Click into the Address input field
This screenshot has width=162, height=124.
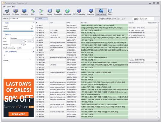coord(21,19)
